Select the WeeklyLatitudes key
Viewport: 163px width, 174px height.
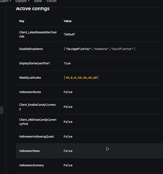pos(30,78)
